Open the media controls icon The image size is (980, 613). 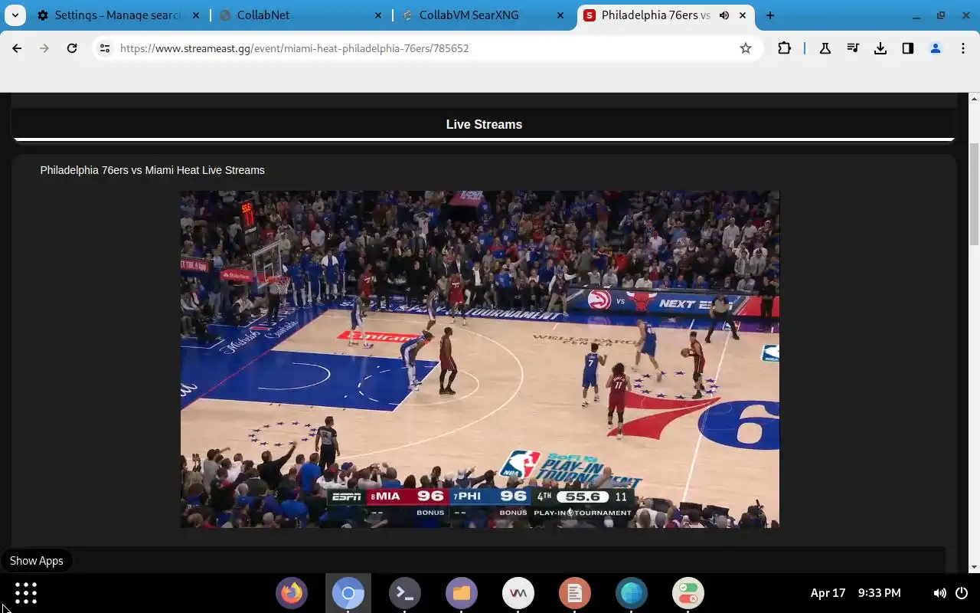(853, 48)
